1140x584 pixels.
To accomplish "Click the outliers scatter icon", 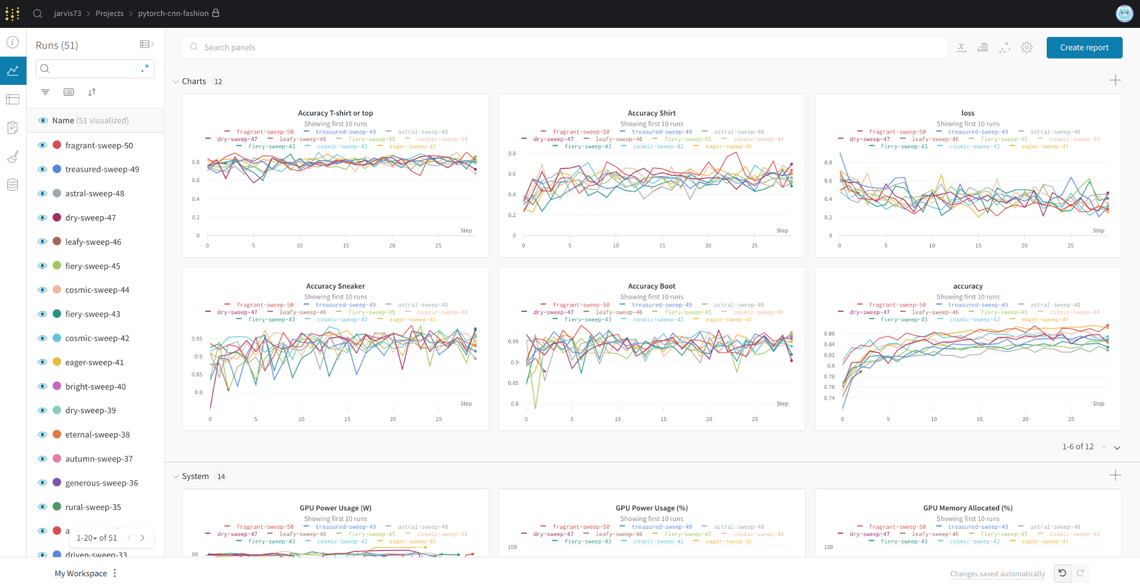I will (1005, 47).
